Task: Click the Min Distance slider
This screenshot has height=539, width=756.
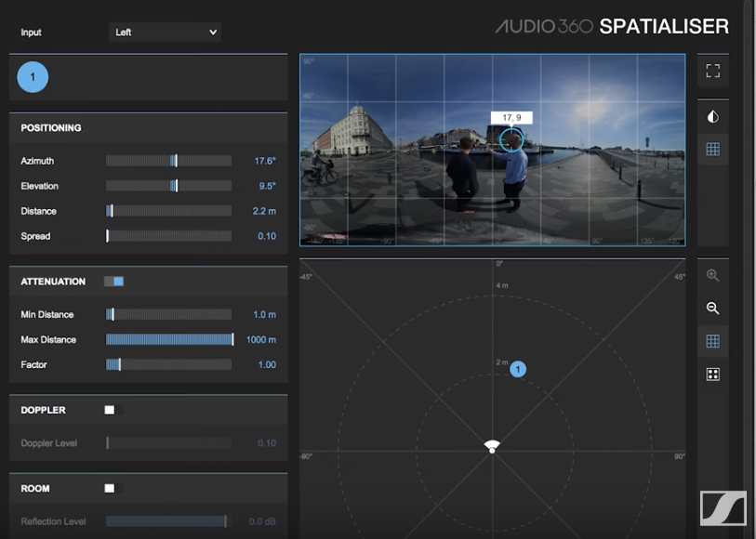Action: tap(168, 314)
